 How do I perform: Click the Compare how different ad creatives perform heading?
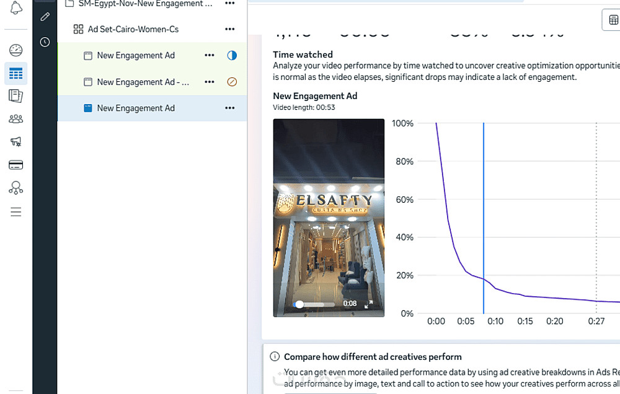373,357
